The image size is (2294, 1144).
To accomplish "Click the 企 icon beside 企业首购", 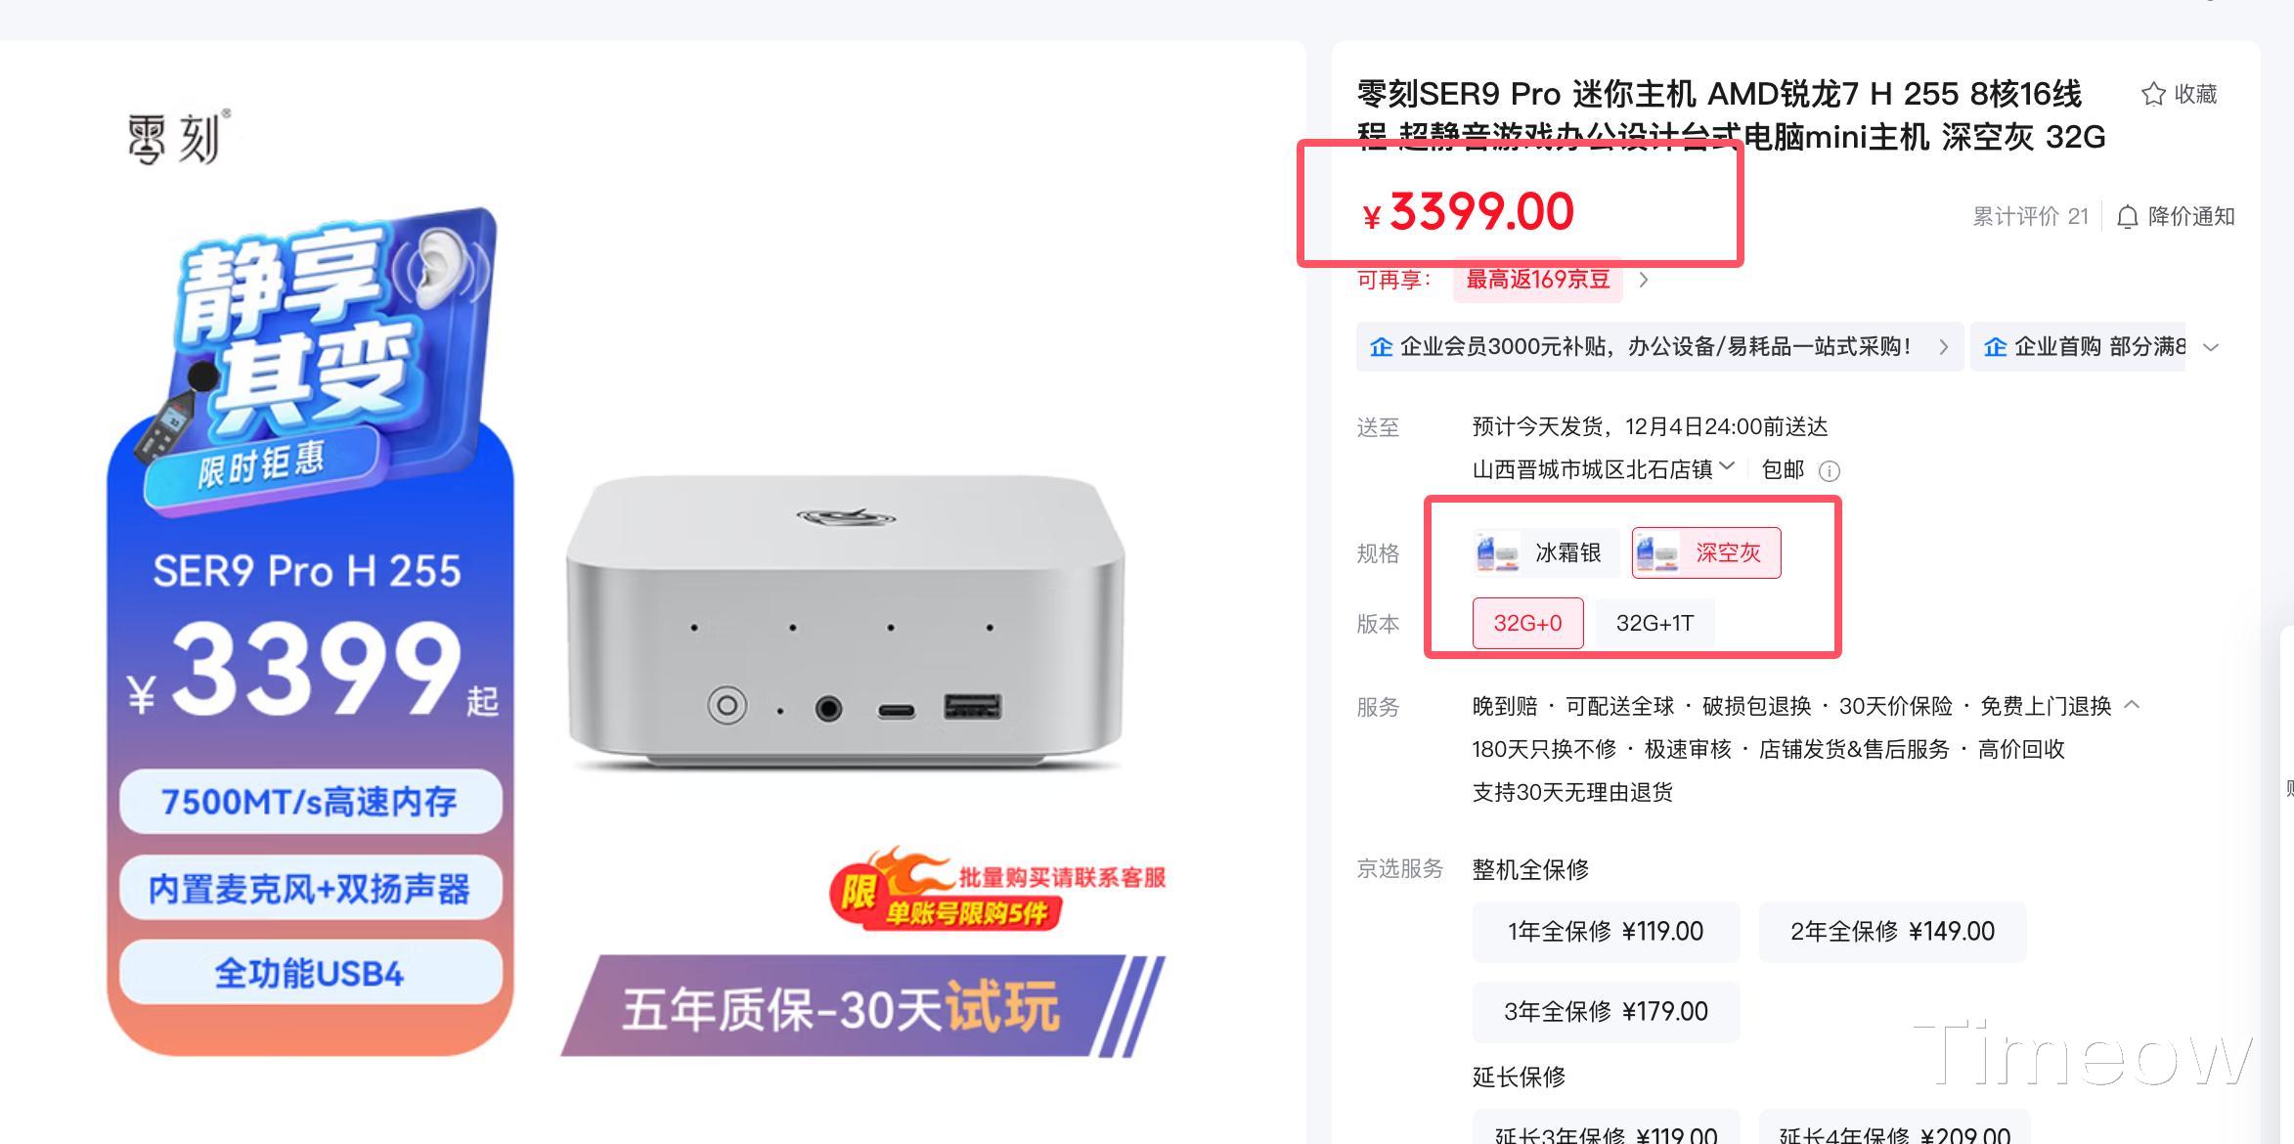I will click(x=1995, y=347).
